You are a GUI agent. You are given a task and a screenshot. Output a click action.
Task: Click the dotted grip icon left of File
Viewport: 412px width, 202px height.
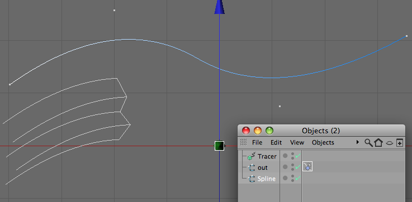(x=244, y=142)
